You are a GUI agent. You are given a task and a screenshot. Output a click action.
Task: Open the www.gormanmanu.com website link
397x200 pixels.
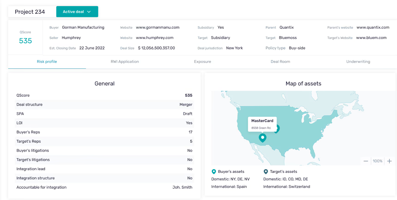(x=158, y=27)
